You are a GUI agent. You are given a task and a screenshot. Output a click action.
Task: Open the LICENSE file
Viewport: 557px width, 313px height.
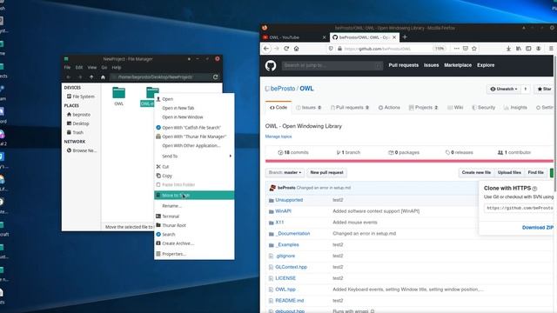[285, 278]
